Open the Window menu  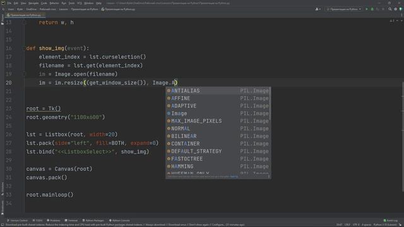(89, 3)
